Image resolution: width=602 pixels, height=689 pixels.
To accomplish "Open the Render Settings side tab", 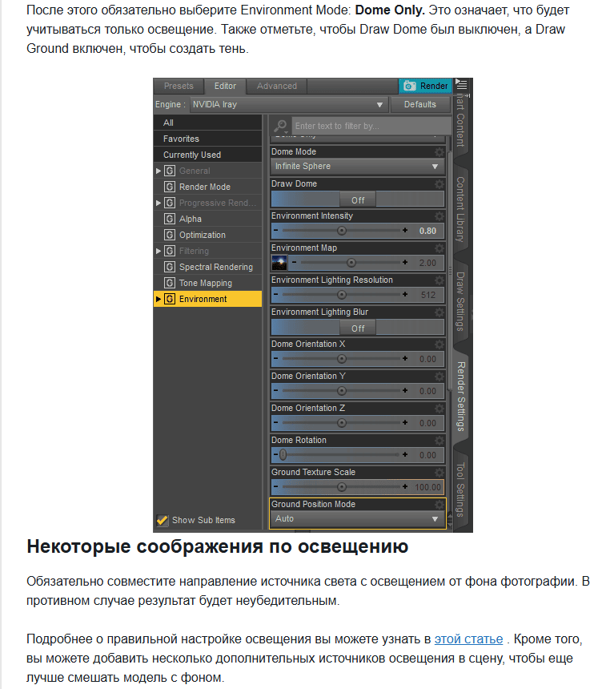I will pos(460,397).
